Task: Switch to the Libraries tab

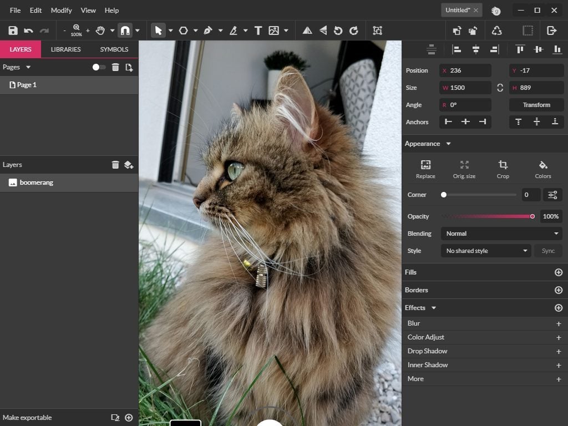Action: click(x=65, y=49)
